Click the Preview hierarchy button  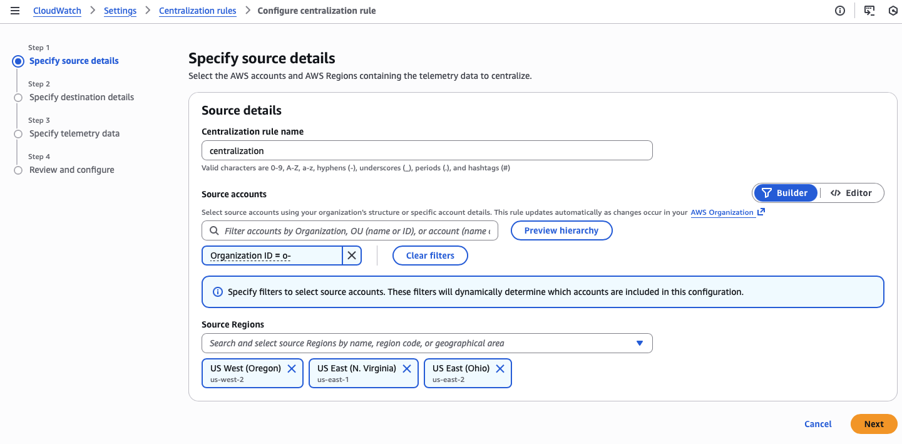tap(561, 230)
